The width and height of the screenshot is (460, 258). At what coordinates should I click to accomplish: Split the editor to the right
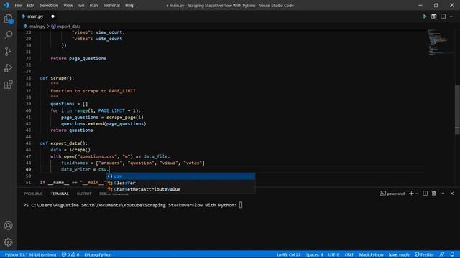click(x=443, y=16)
